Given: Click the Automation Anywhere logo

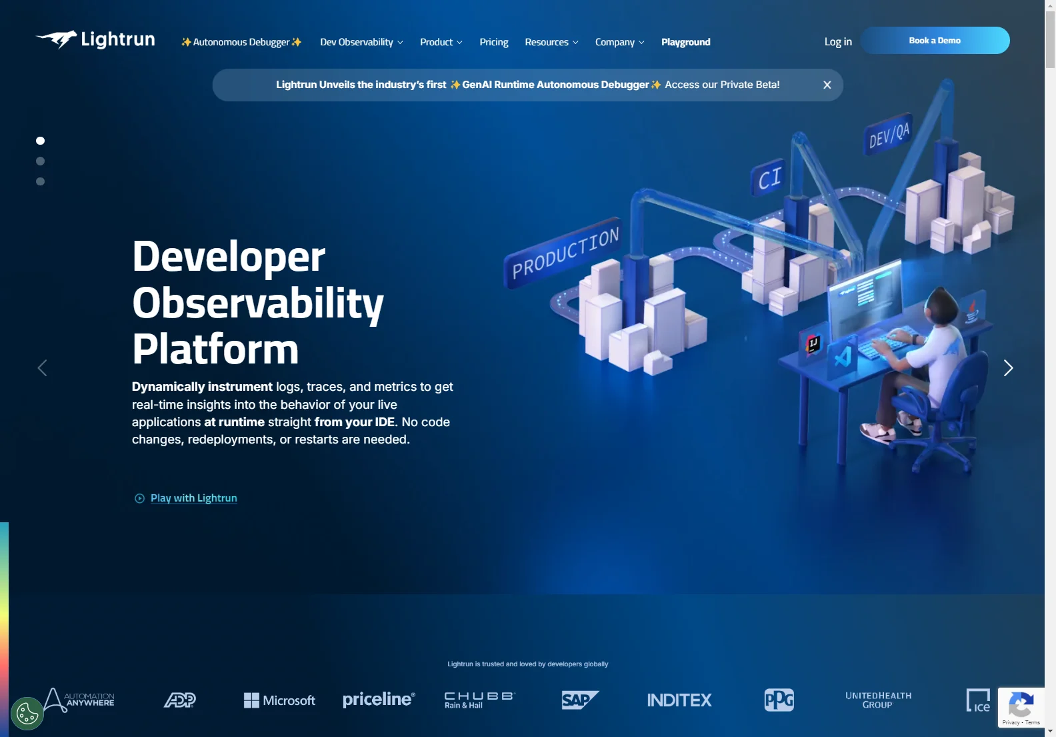Looking at the screenshot, I should tap(79, 700).
